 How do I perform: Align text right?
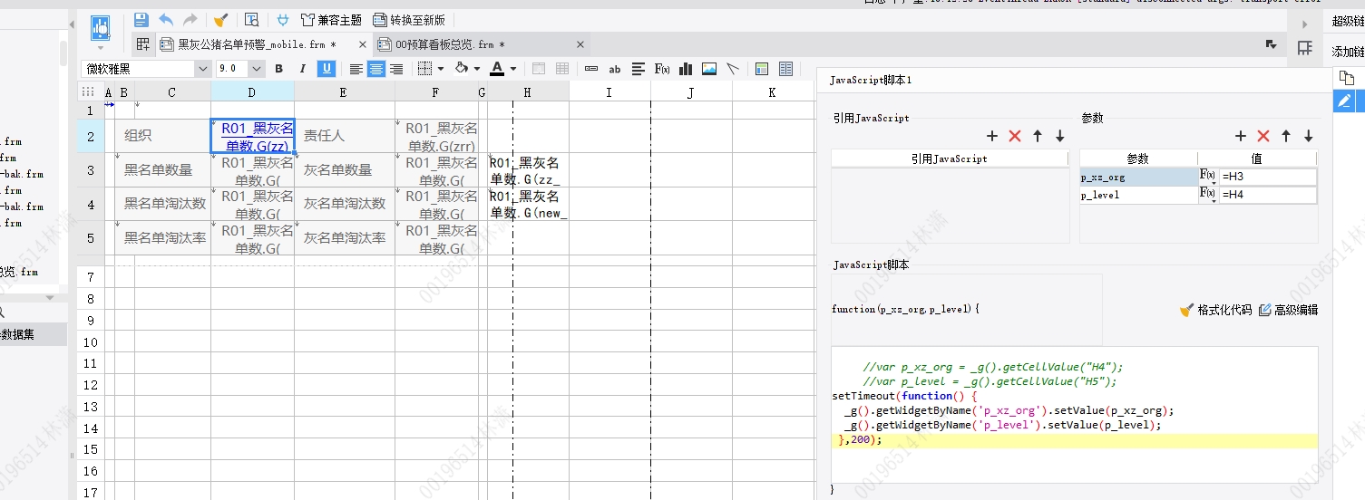tap(395, 69)
